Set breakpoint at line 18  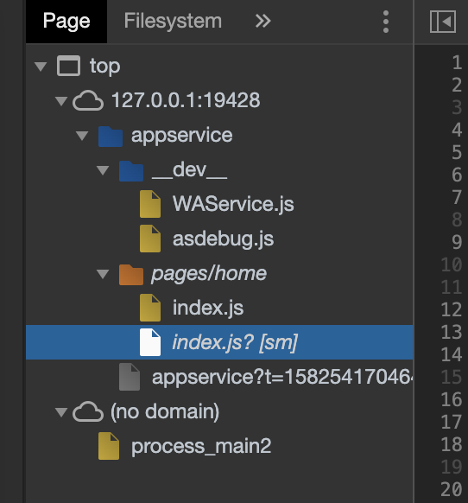click(452, 444)
